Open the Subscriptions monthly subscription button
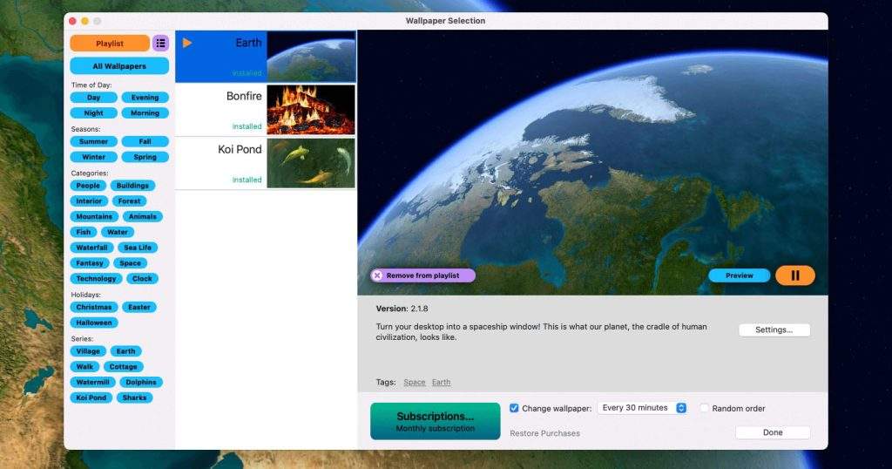 pyautogui.click(x=435, y=421)
